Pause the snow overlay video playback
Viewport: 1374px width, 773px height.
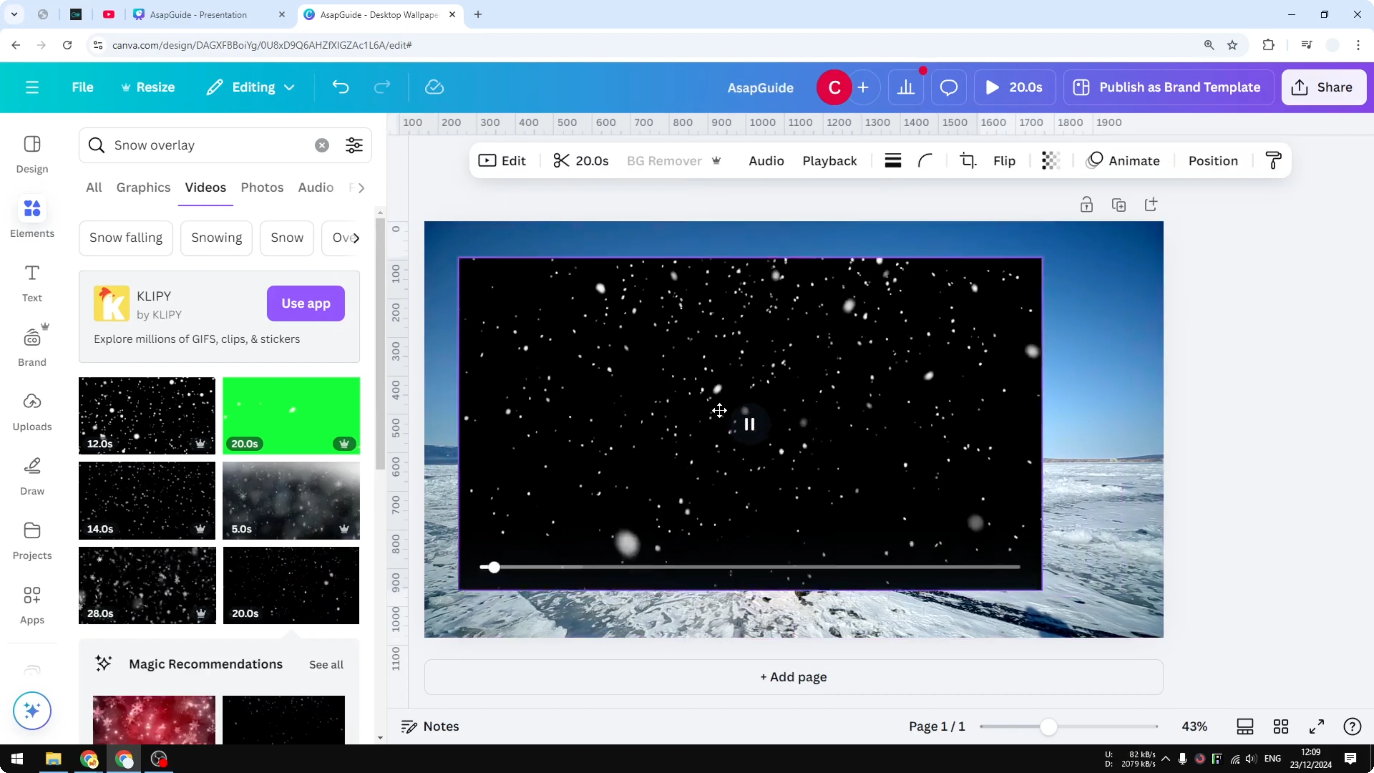tap(749, 423)
